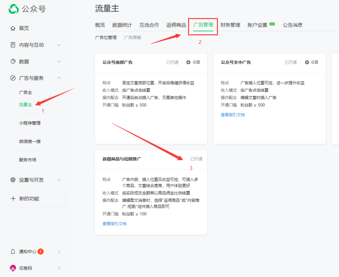Click the gear icon on 公众号文中广告 card
The image size is (339, 277).
pos(307,62)
